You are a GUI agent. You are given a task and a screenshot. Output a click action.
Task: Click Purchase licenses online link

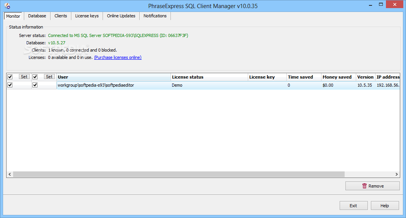point(118,57)
